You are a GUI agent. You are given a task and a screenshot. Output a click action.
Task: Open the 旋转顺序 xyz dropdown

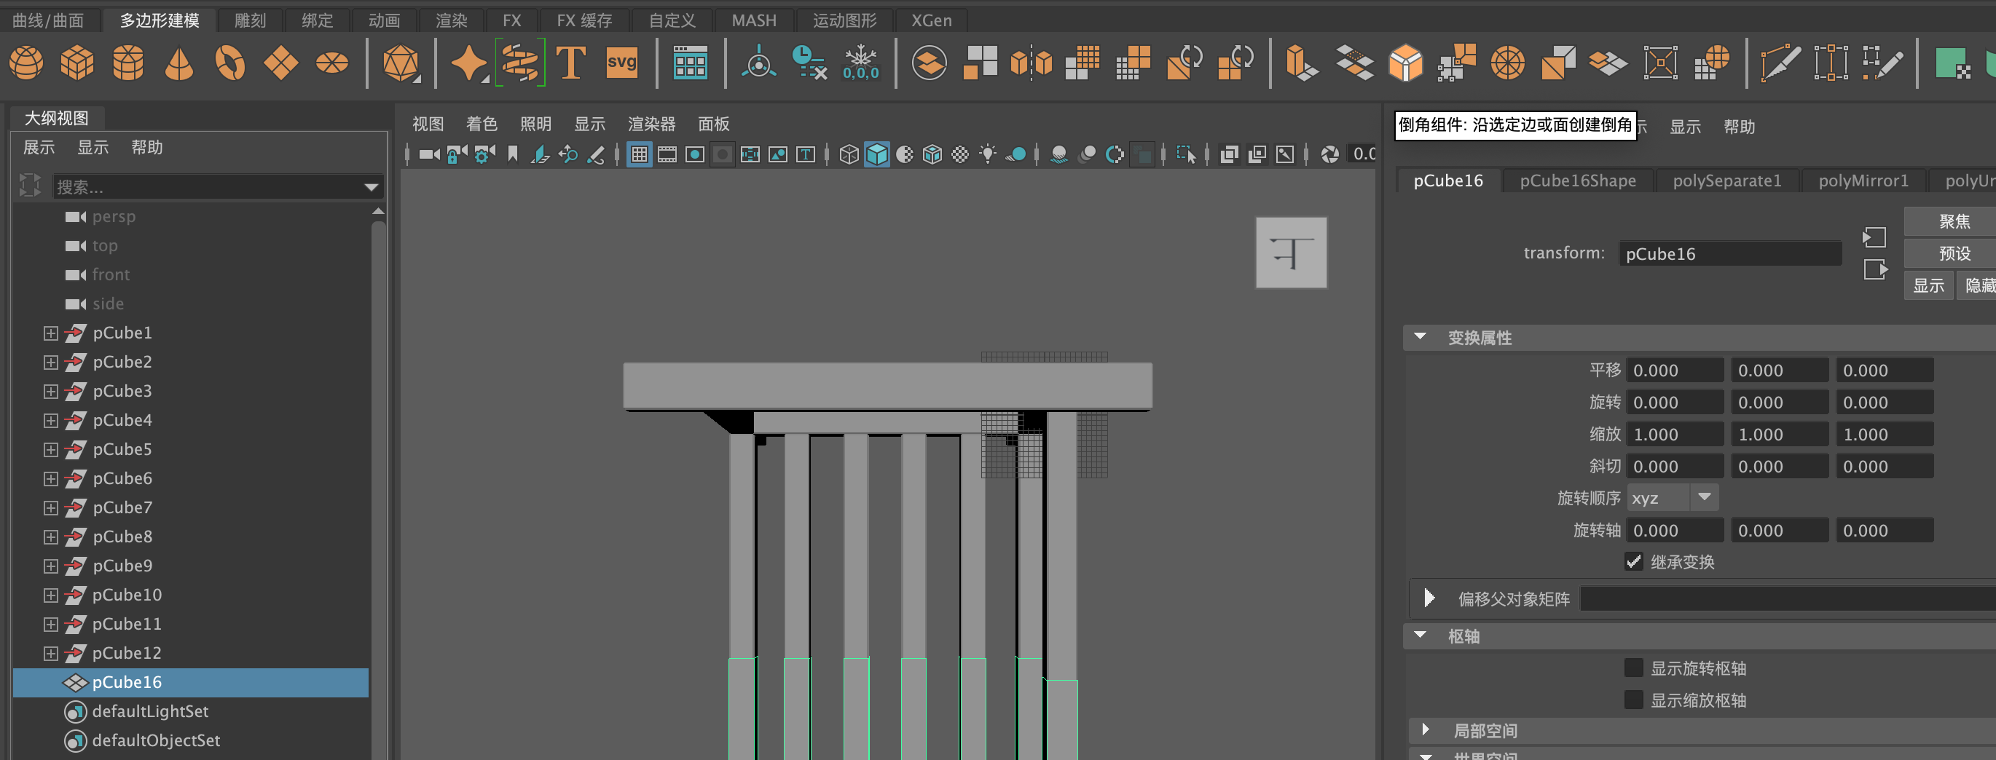1672,498
